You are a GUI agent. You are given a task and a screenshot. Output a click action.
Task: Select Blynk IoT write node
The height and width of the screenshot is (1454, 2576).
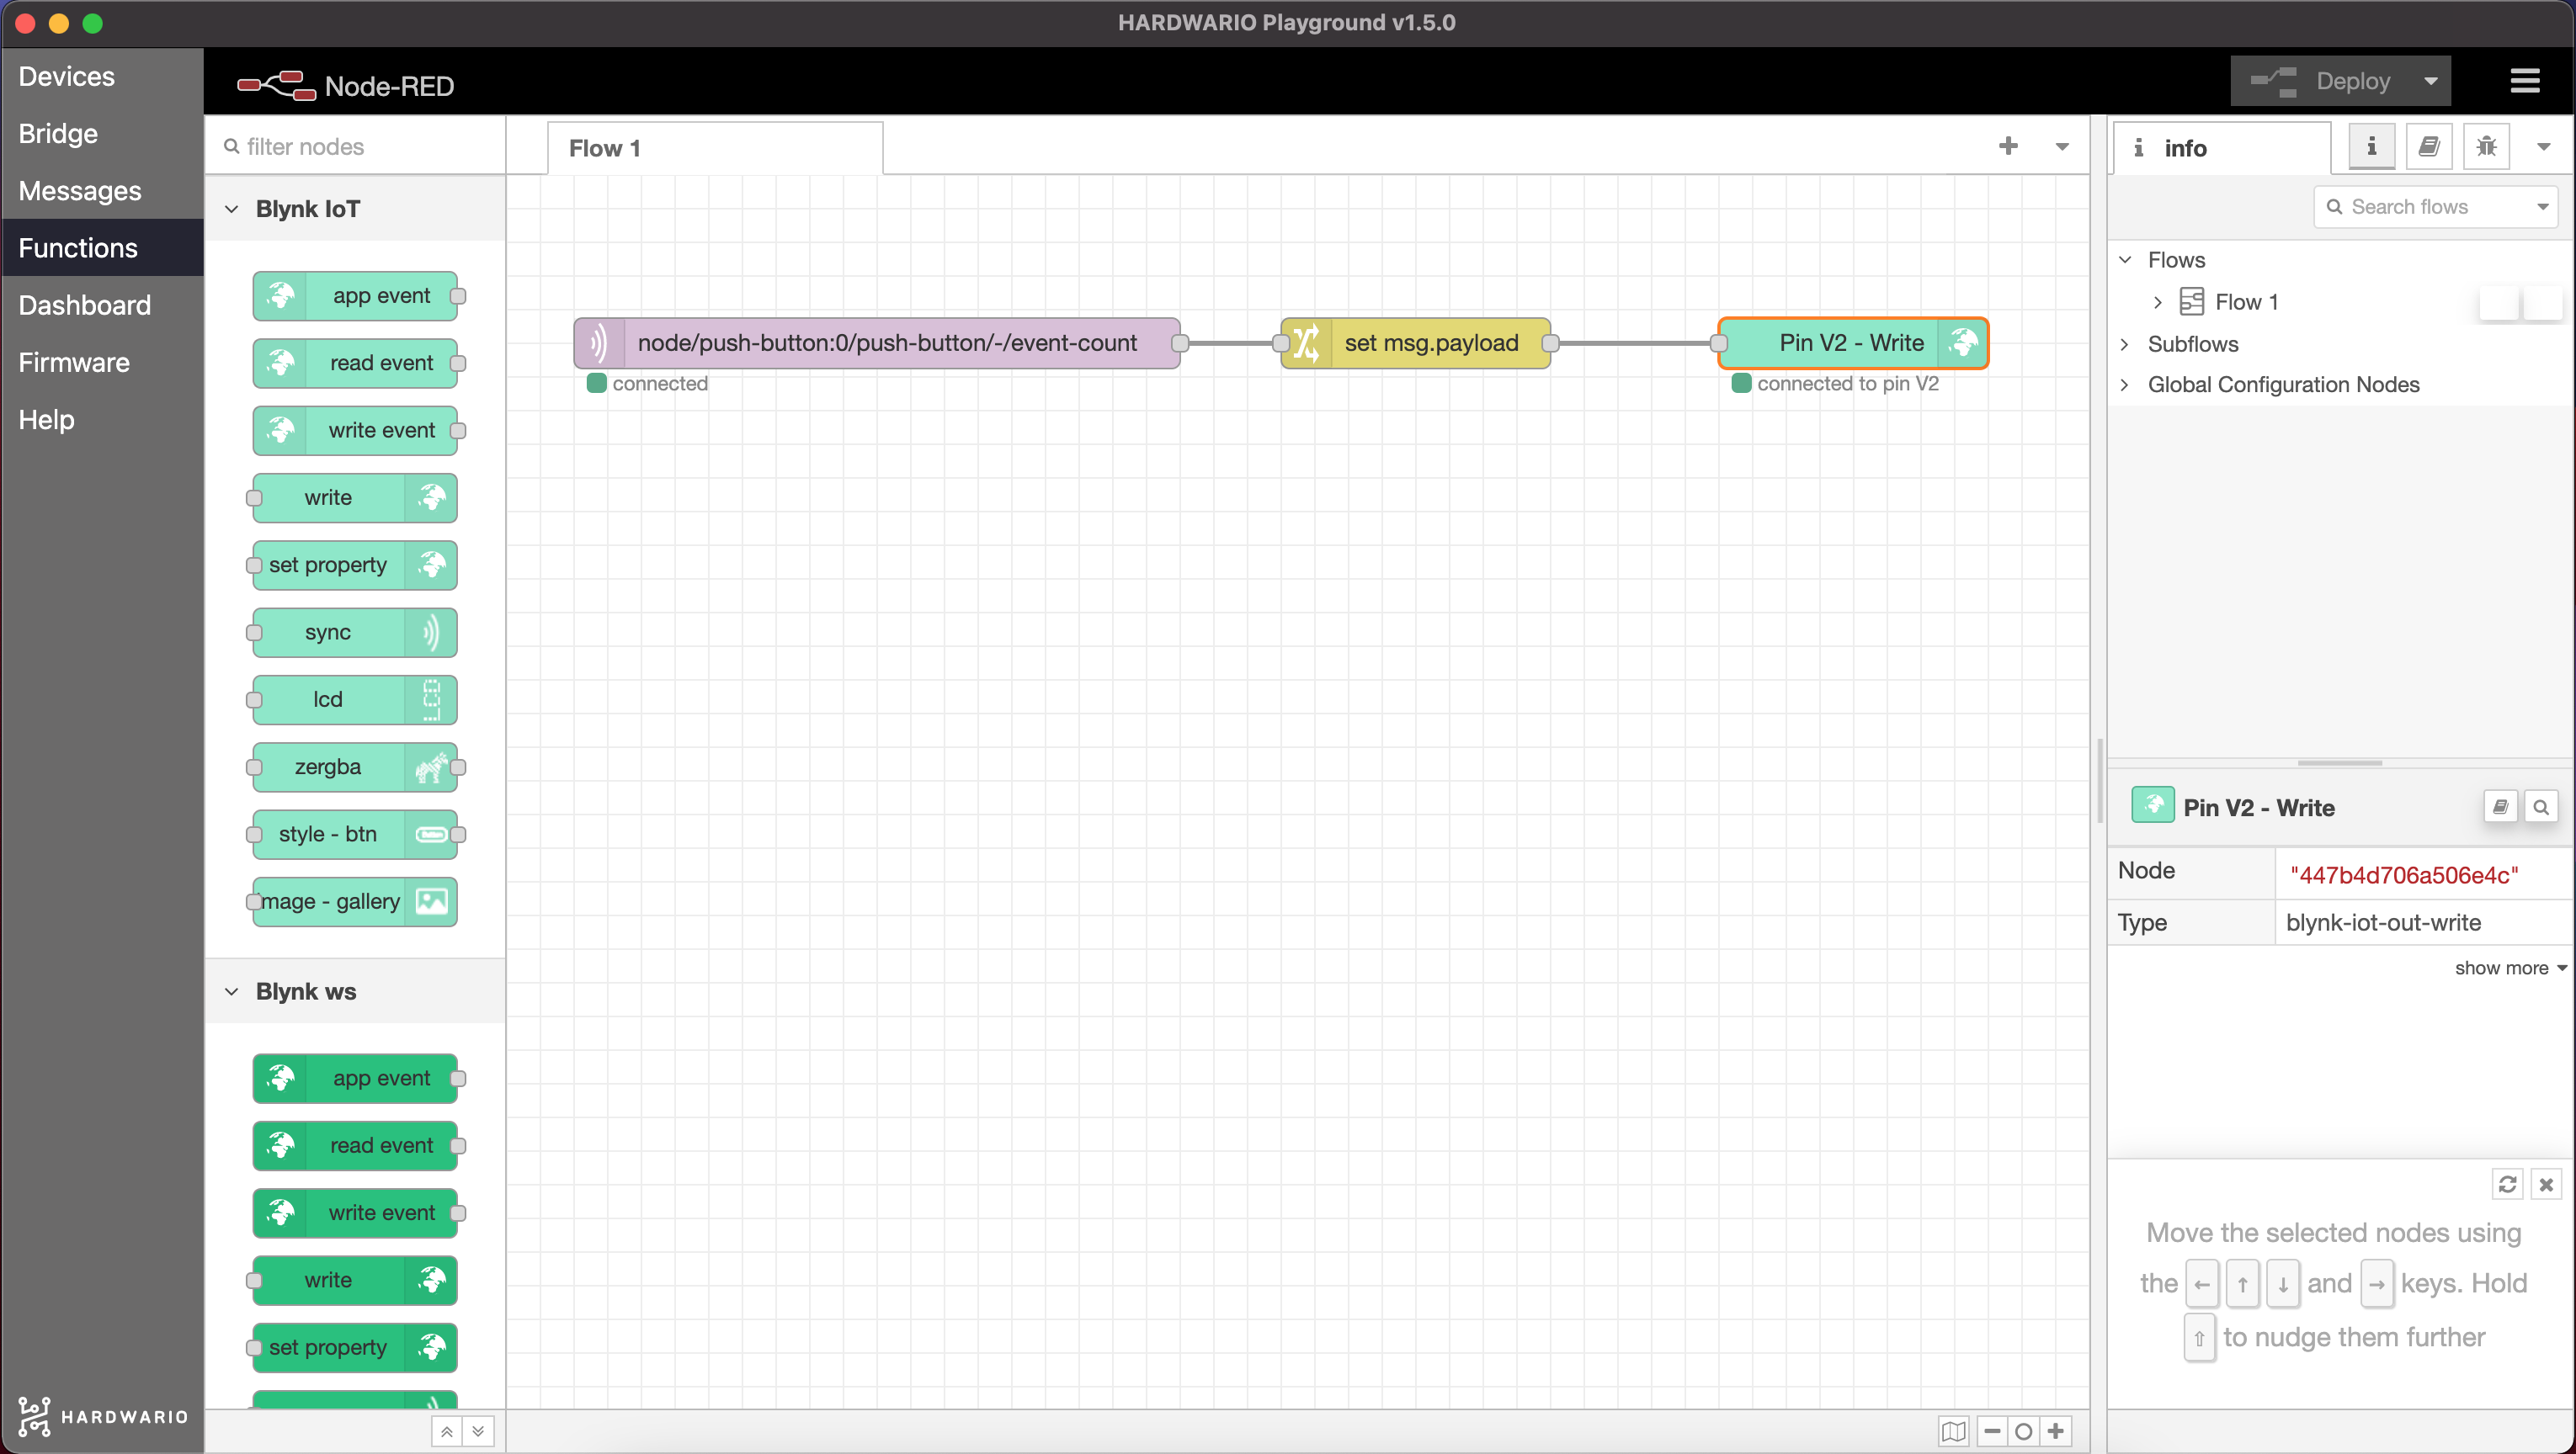[x=355, y=497]
